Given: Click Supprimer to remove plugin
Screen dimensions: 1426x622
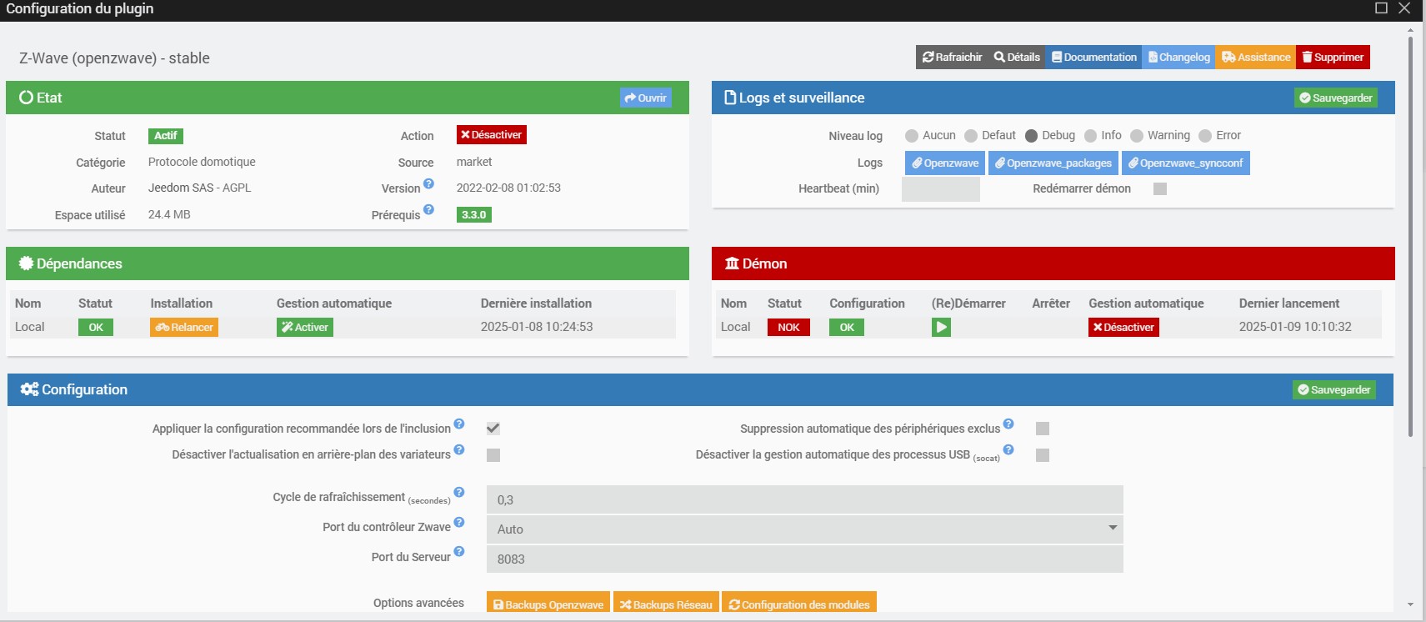Looking at the screenshot, I should (x=1333, y=57).
